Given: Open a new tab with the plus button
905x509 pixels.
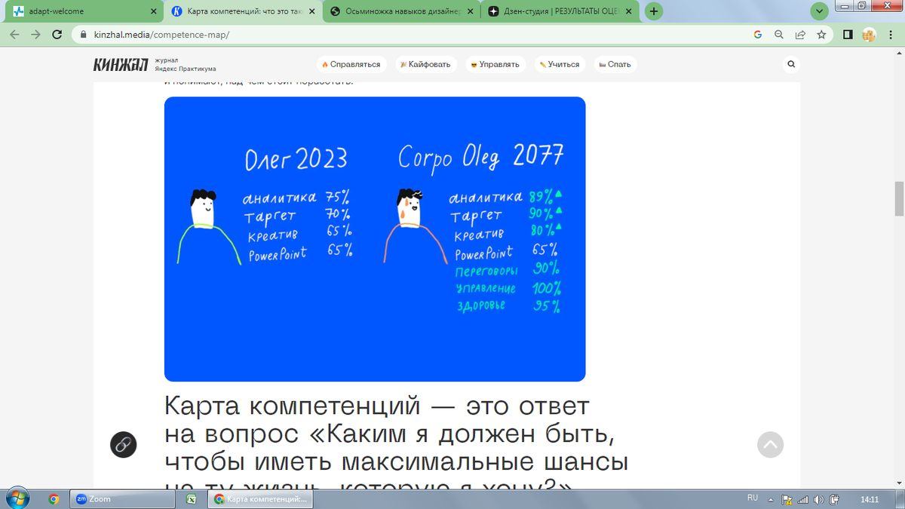Looking at the screenshot, I should pos(654,11).
